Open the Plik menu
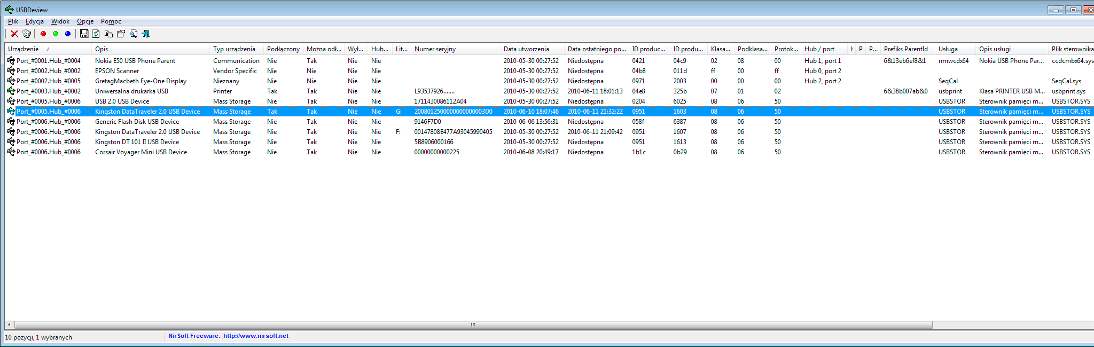This screenshot has height=347, width=1094. (13, 21)
